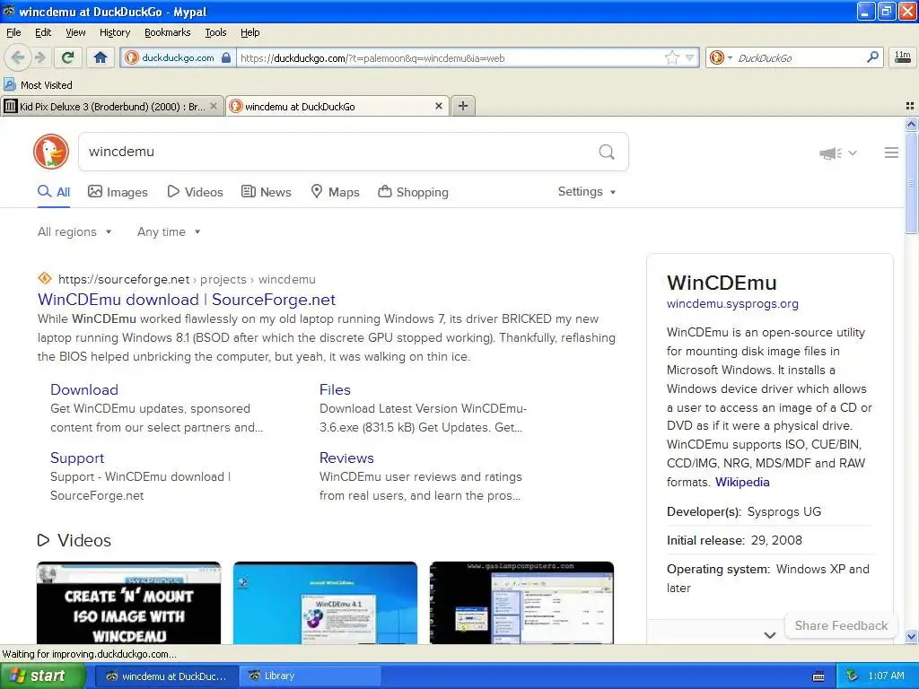
Task: Open the Tools menu
Action: pyautogui.click(x=215, y=32)
